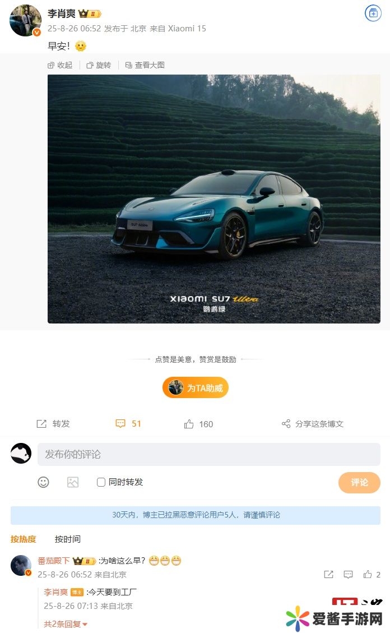Image resolution: width=390 pixels, height=633 pixels.
Task: Repost with the 转发 icon
Action: click(x=53, y=424)
